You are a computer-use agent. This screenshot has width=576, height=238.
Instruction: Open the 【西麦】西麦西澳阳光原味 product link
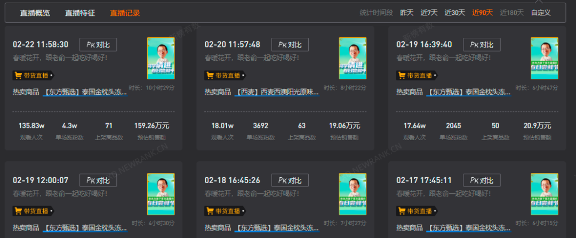coord(277,92)
